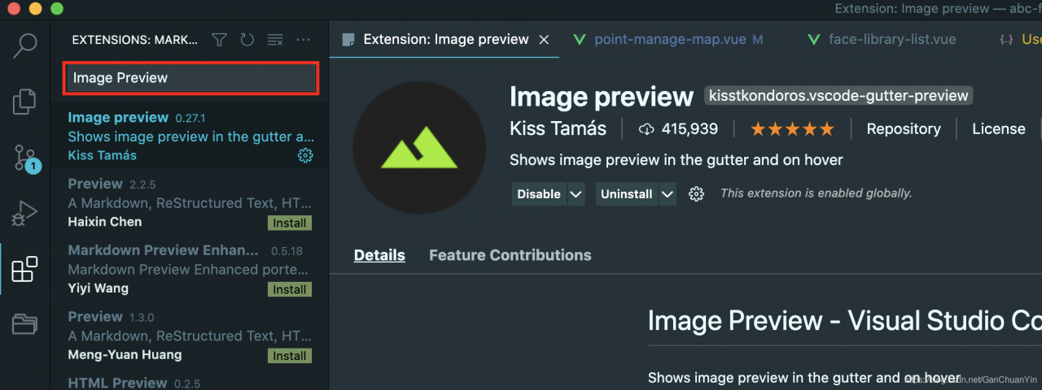
Task: Close the Extension: Image preview tab
Action: 545,40
